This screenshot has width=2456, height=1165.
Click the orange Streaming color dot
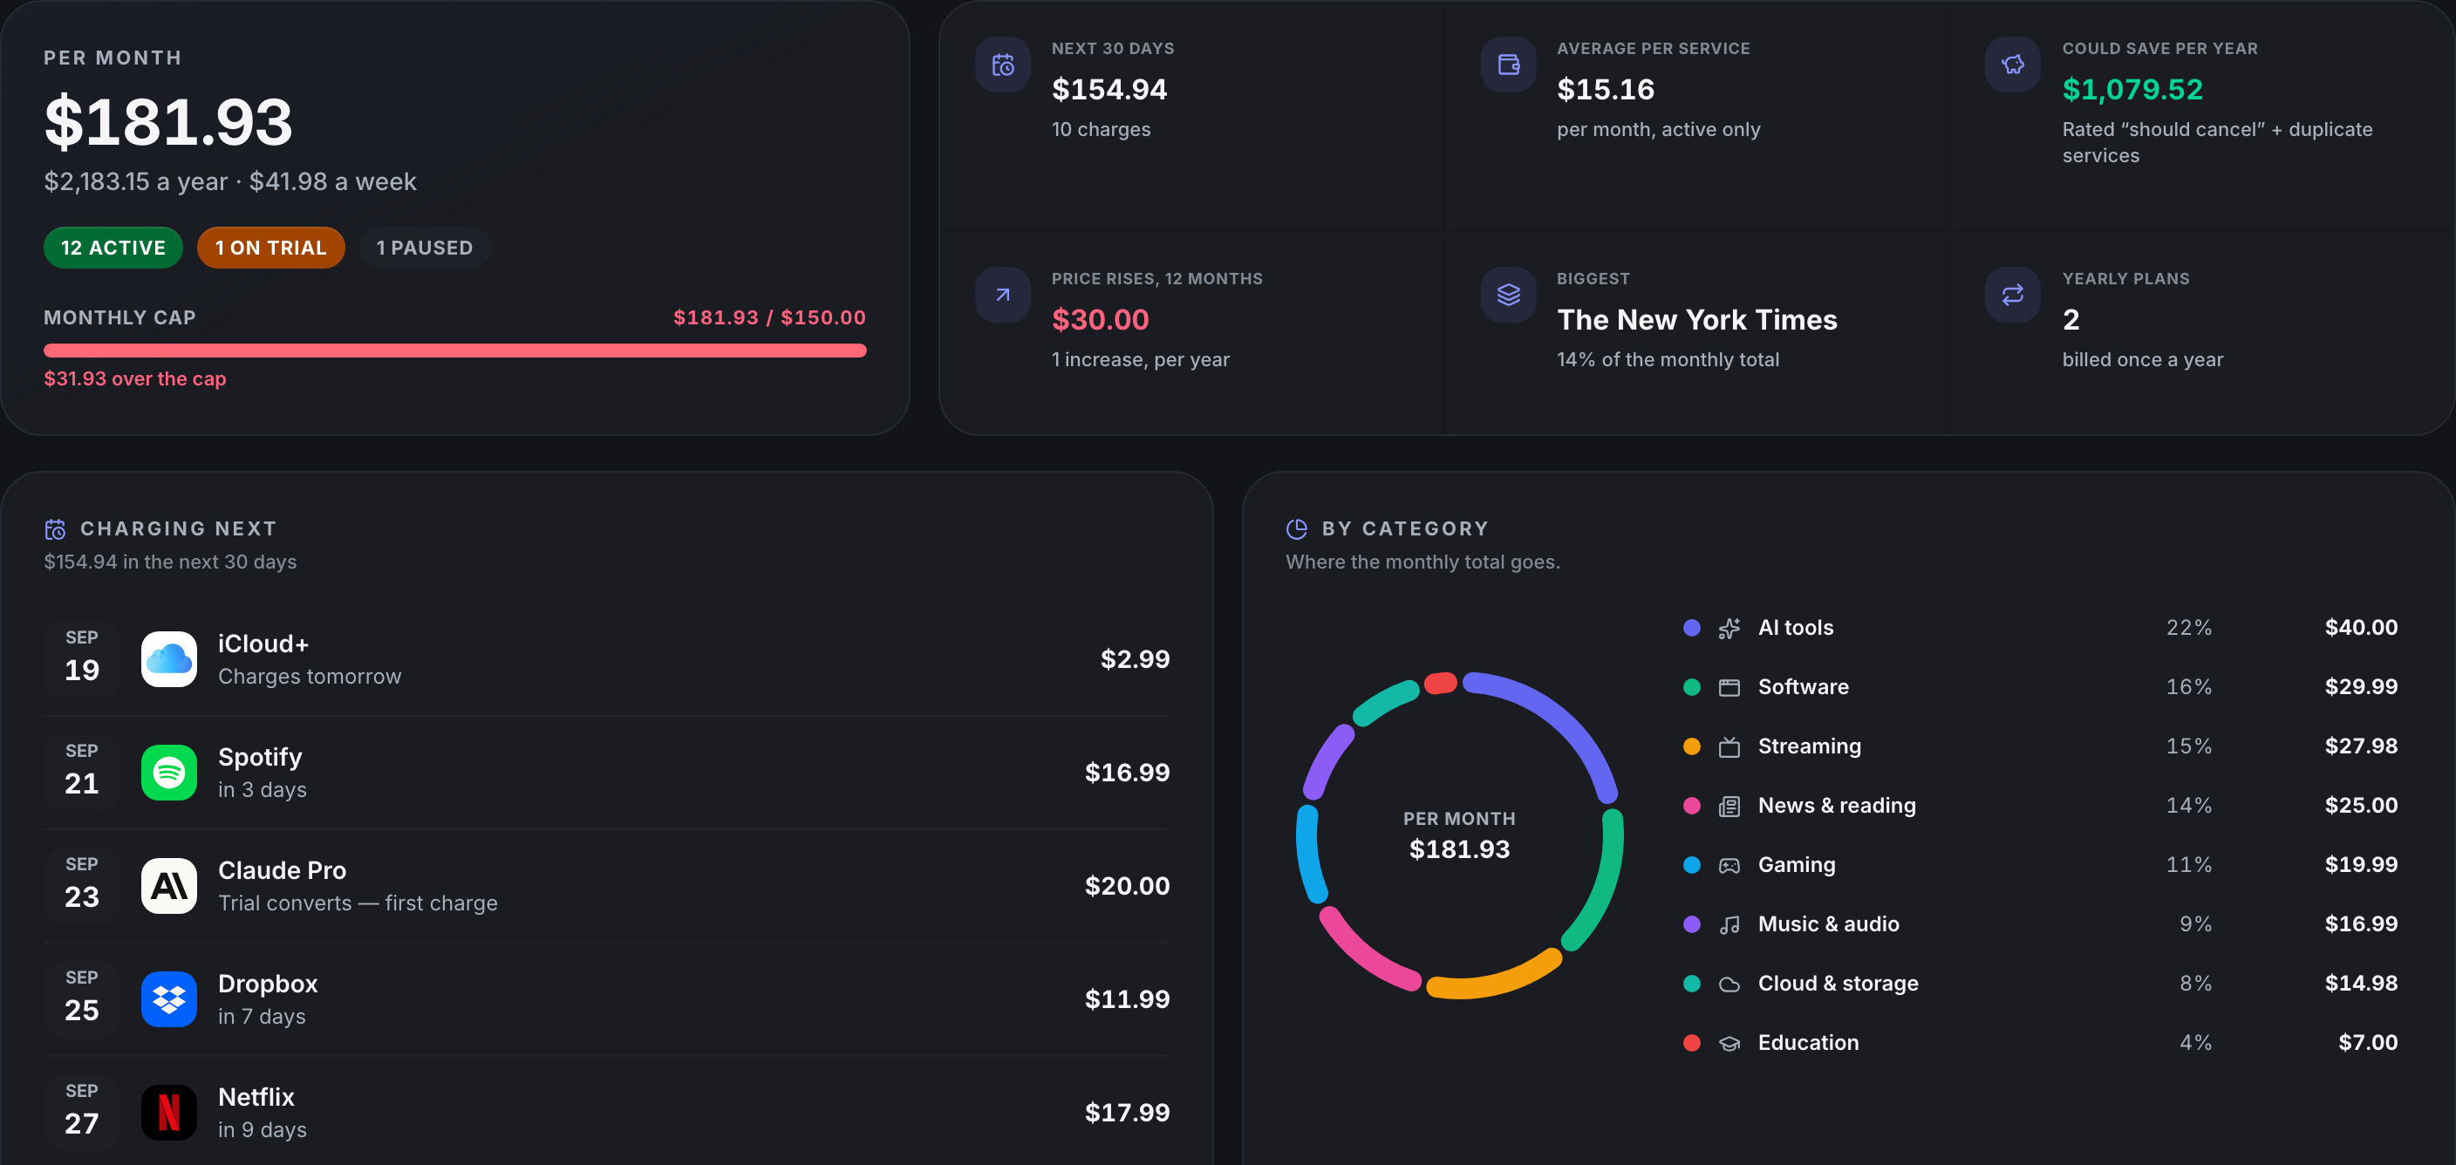point(1692,746)
